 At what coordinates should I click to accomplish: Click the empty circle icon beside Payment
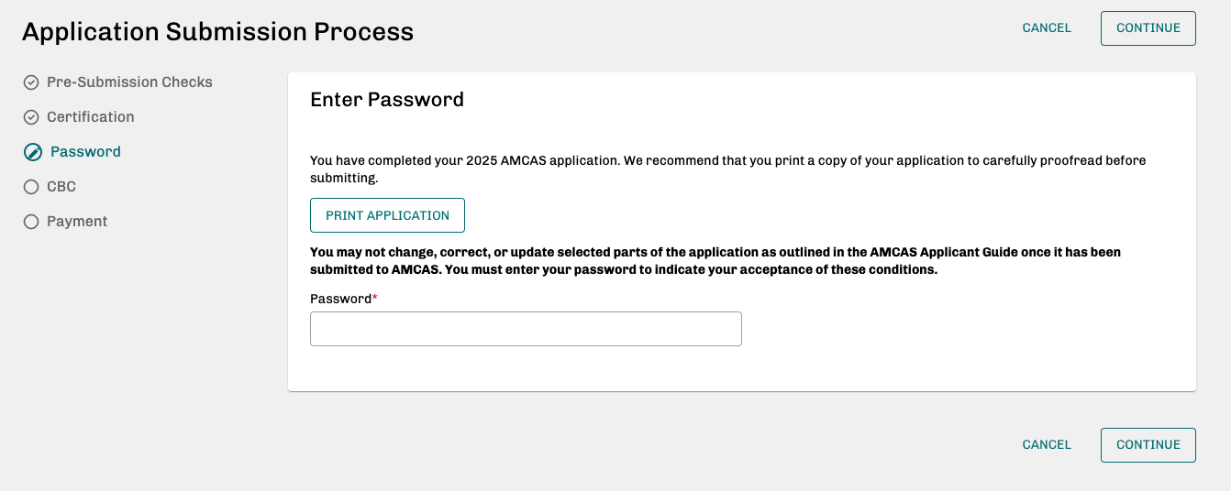click(31, 222)
